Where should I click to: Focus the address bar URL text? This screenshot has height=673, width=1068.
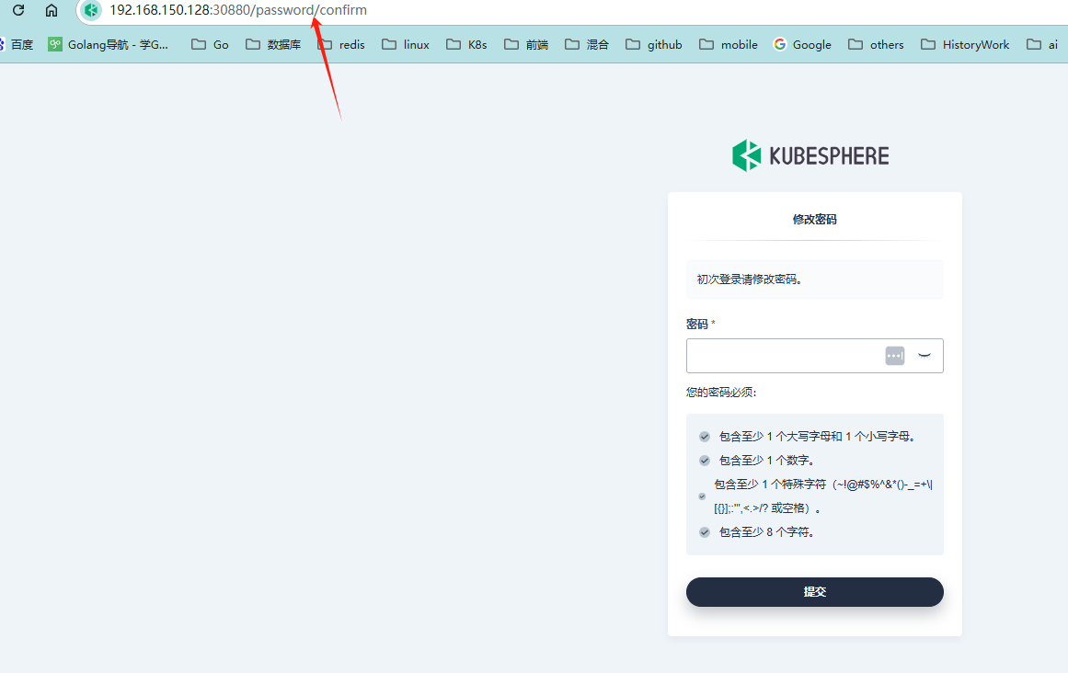237,10
